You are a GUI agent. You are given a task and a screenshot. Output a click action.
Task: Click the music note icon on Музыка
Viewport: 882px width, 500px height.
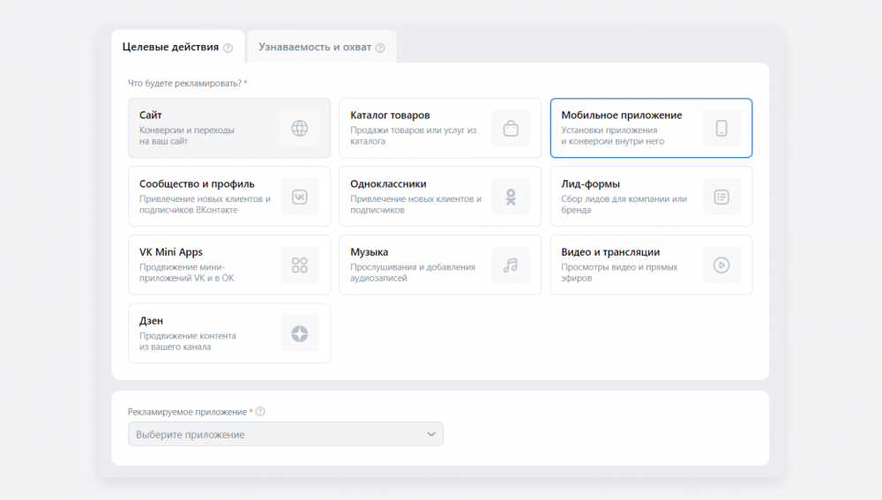(x=511, y=265)
